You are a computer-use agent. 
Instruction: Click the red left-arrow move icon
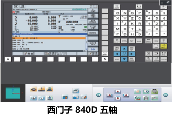[x=110, y=95]
